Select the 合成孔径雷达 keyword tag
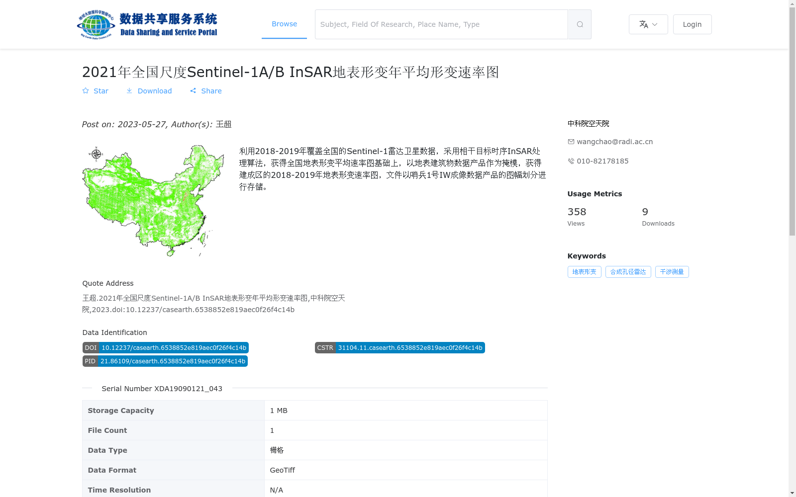796x497 pixels. (628, 272)
